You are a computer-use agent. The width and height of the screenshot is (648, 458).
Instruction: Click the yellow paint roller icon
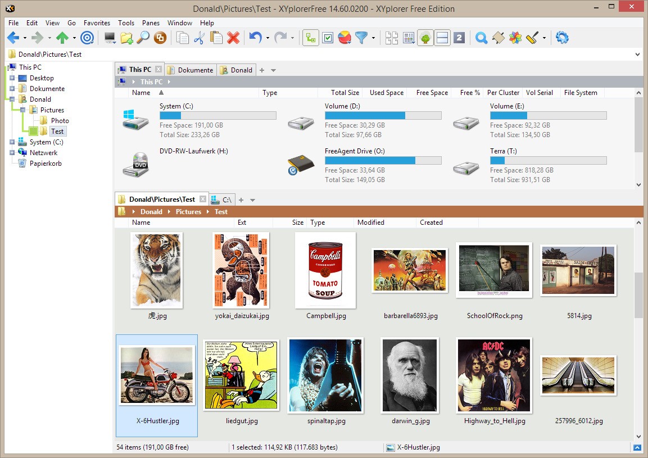coord(532,38)
